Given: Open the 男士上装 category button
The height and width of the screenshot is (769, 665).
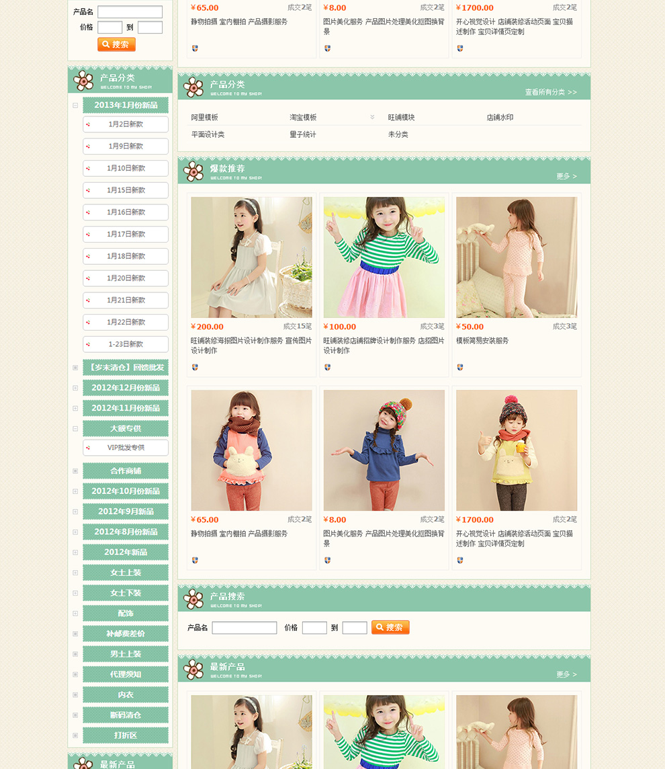Looking at the screenshot, I should pyautogui.click(x=126, y=654).
